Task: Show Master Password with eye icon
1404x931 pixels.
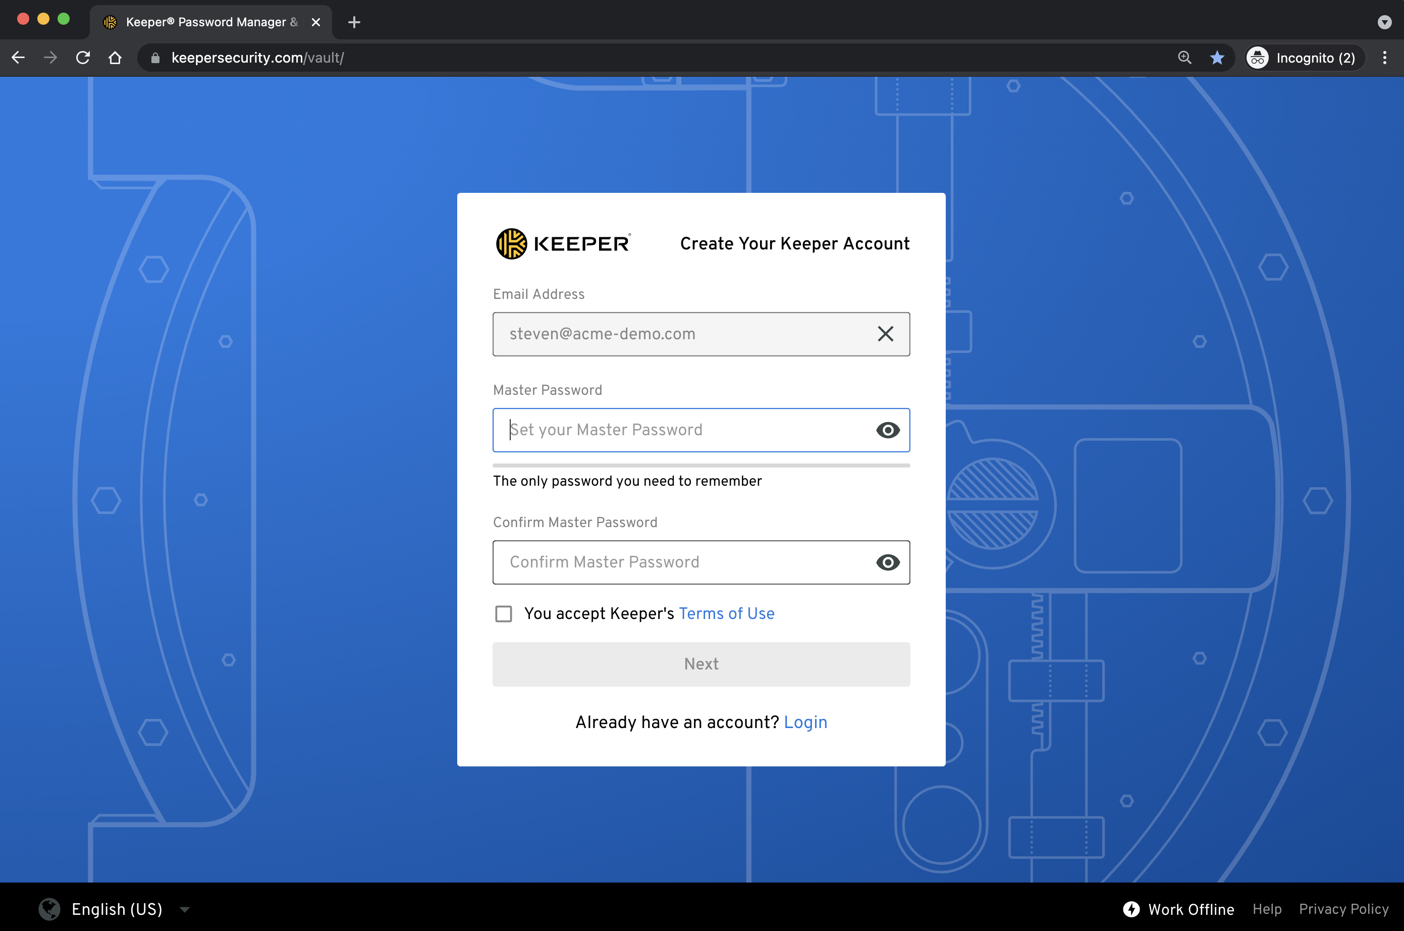Action: pos(888,430)
